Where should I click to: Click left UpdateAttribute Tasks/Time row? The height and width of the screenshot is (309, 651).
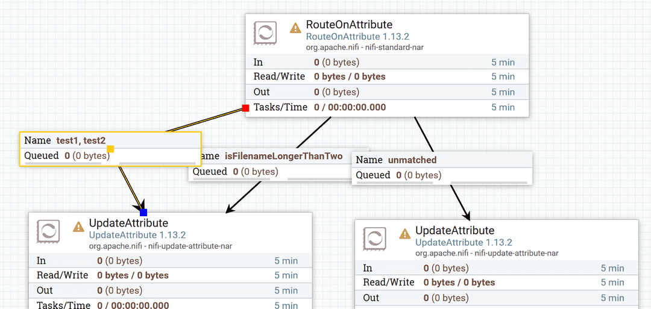170,304
